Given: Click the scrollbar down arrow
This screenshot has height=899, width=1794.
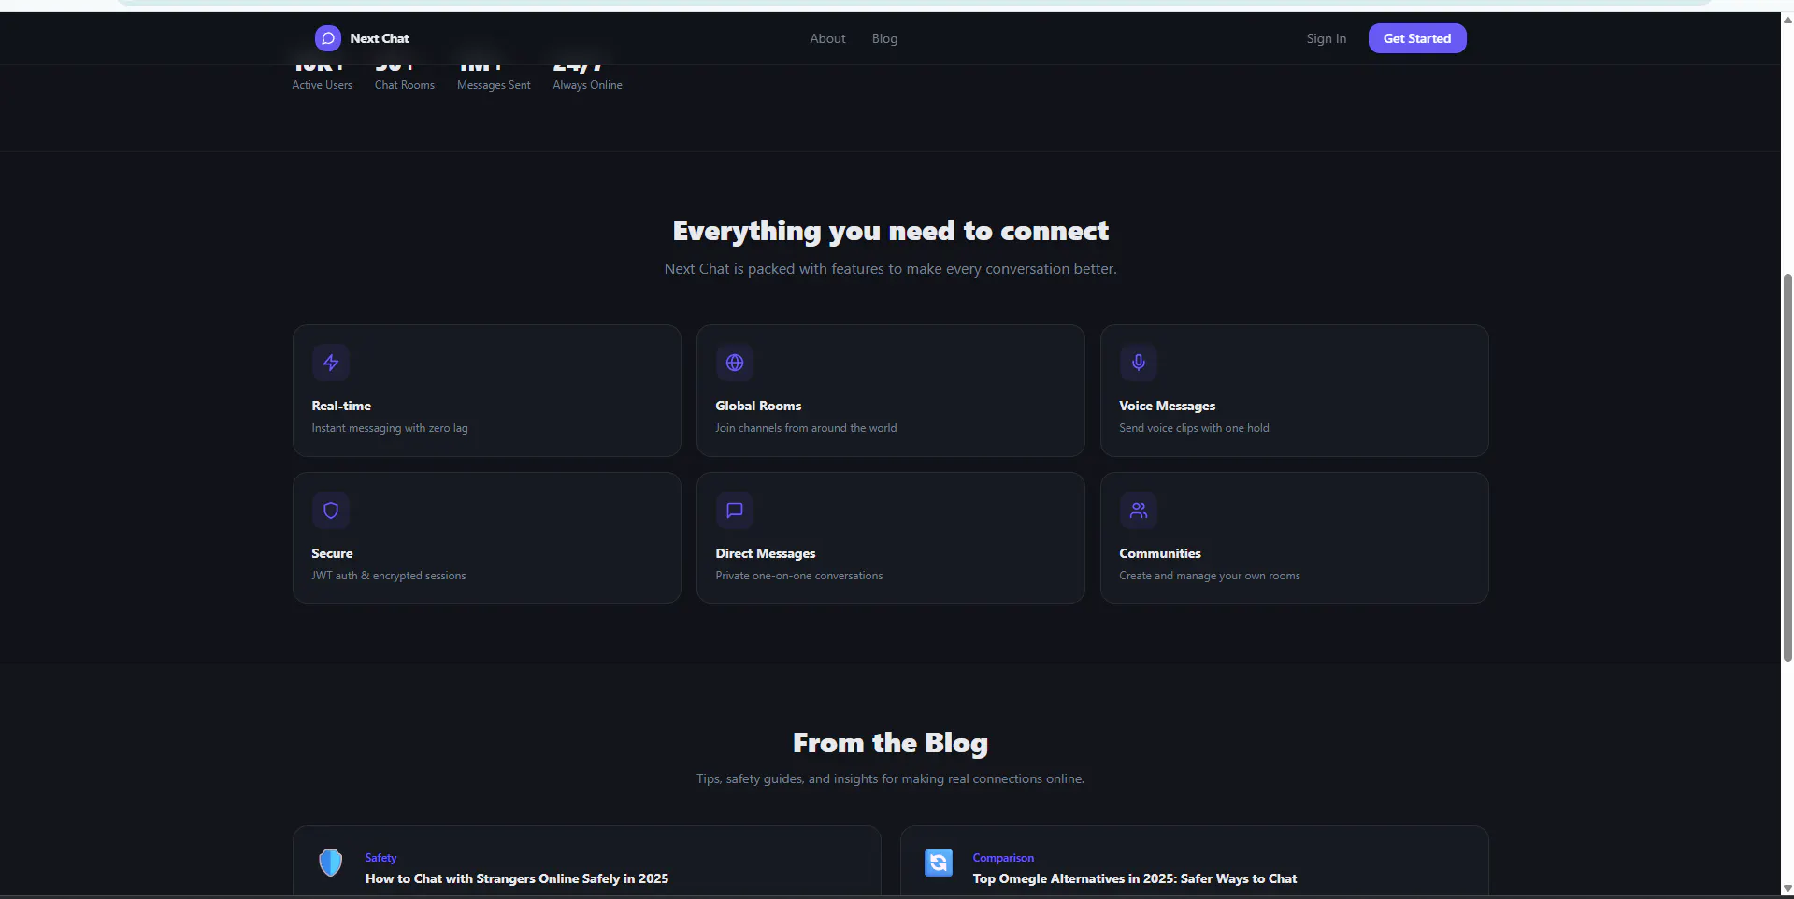Looking at the screenshot, I should pyautogui.click(x=1787, y=889).
